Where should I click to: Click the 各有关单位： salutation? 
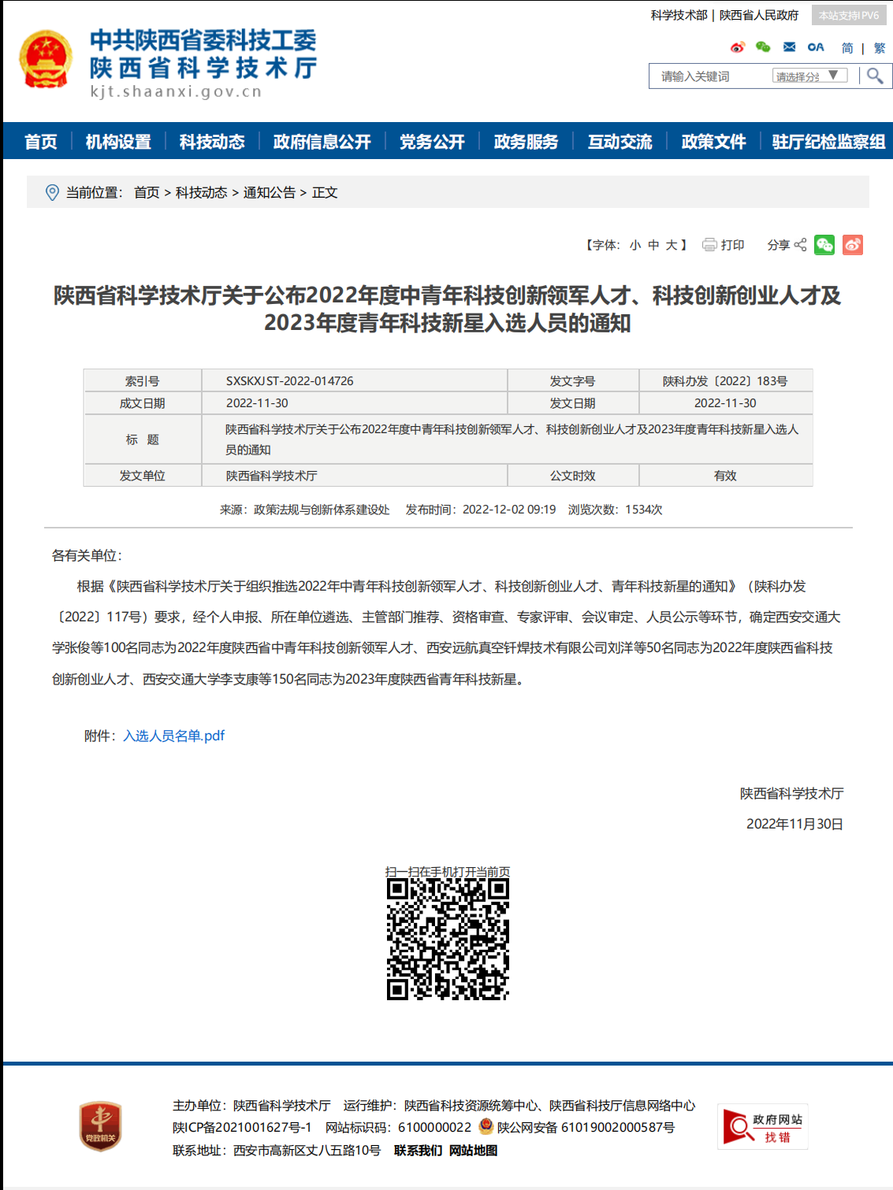click(x=87, y=555)
